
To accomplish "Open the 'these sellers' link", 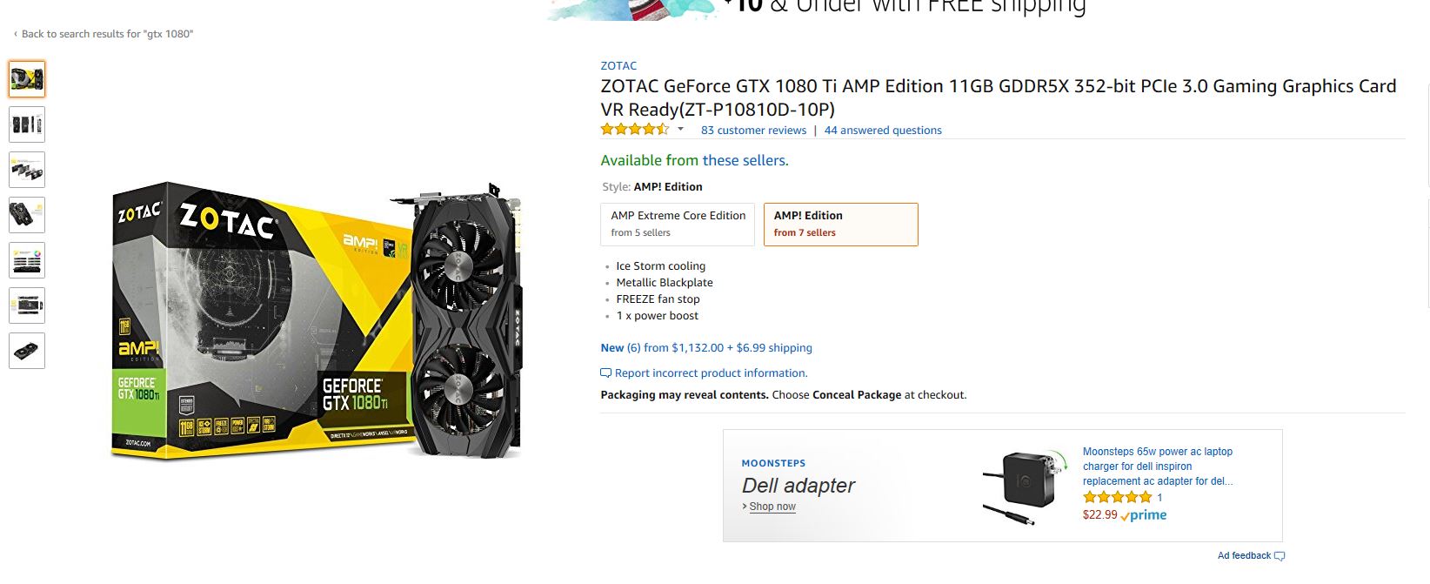I will pyautogui.click(x=745, y=160).
